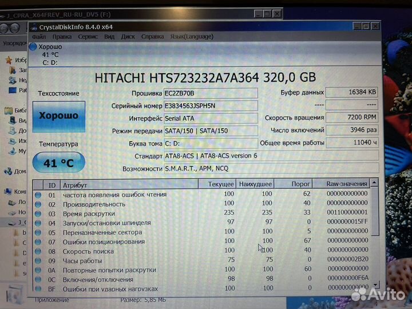This screenshot has width=412, height=309.
Task: Click the Атрибут column header
Action: [129, 185]
